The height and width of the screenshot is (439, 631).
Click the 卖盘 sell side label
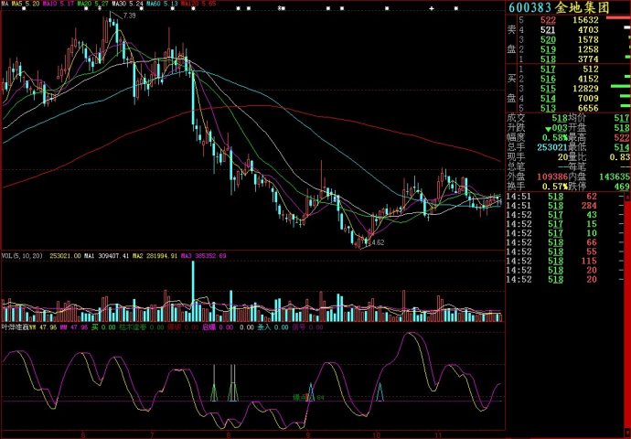coord(511,39)
